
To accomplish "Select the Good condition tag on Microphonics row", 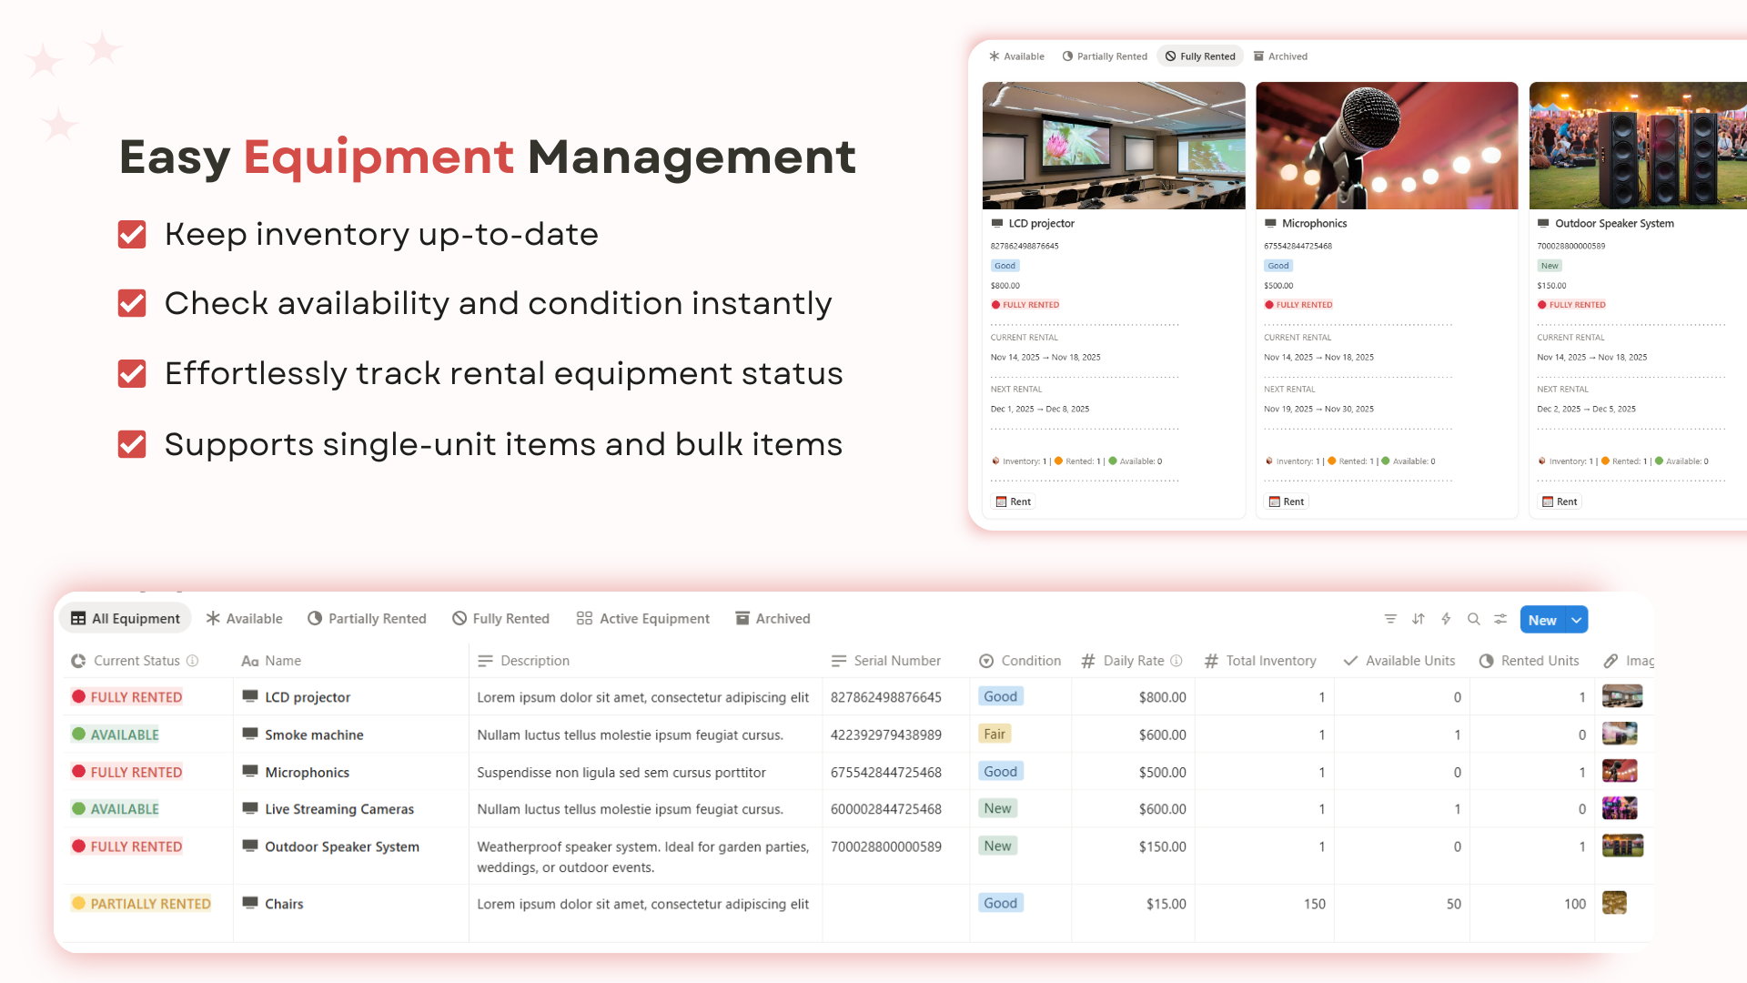I will (x=1000, y=771).
